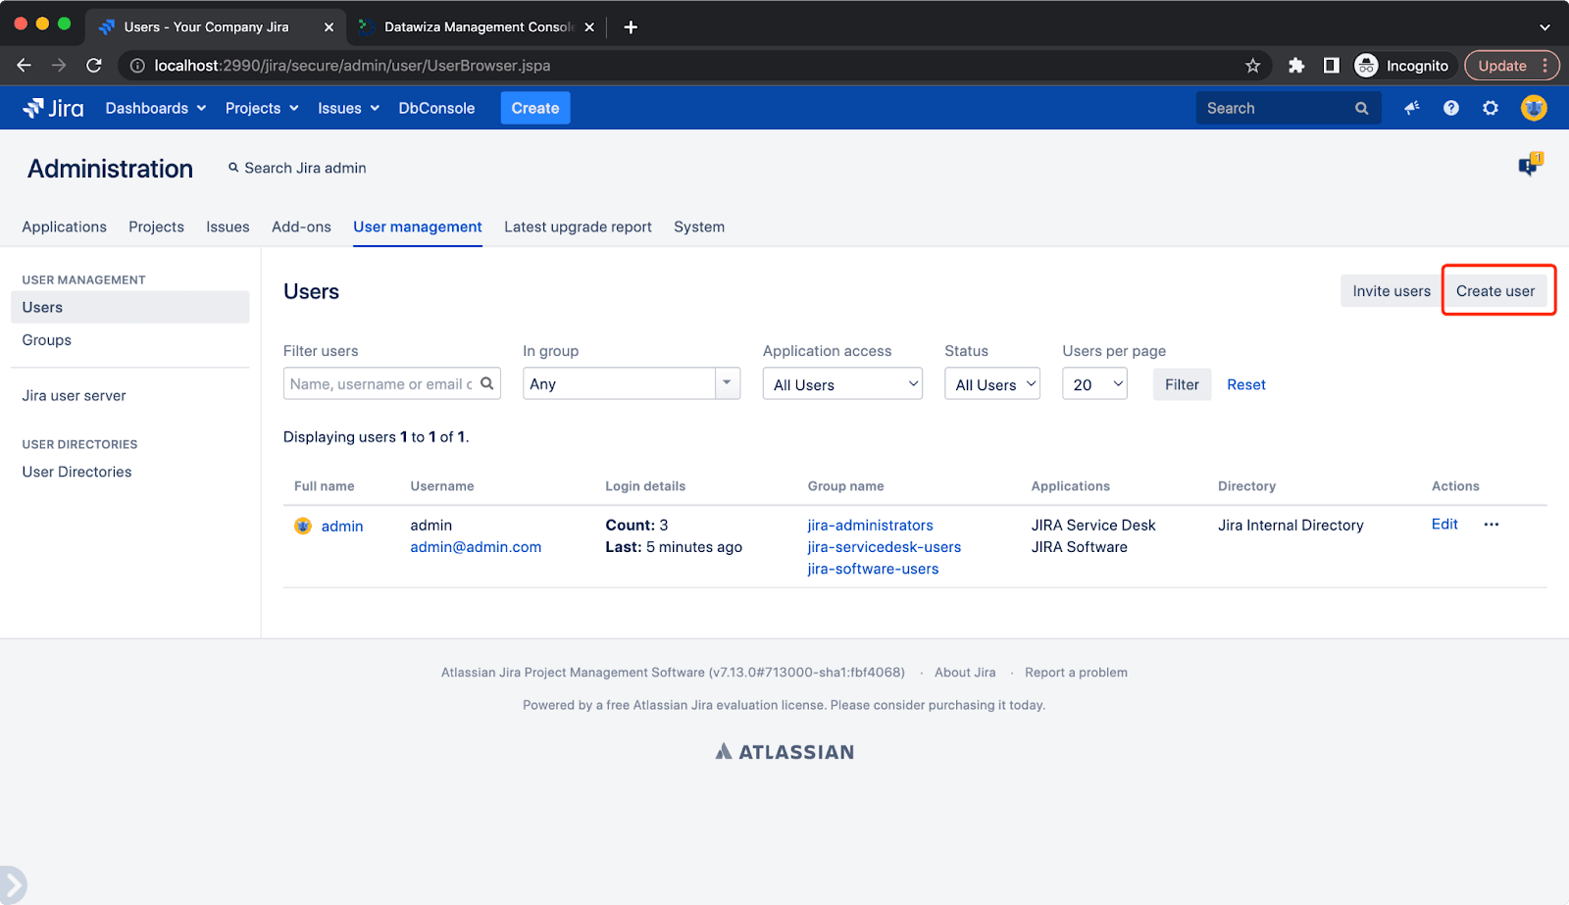Open the user profile avatar menu

point(1534,108)
